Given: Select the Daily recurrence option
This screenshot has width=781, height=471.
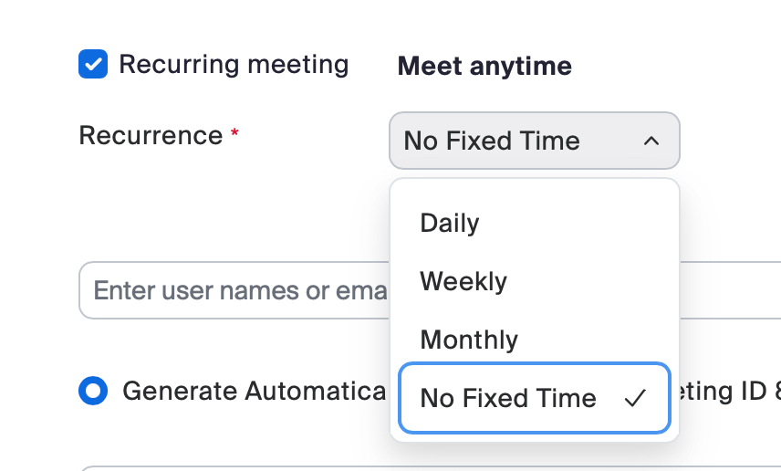Looking at the screenshot, I should 450,223.
